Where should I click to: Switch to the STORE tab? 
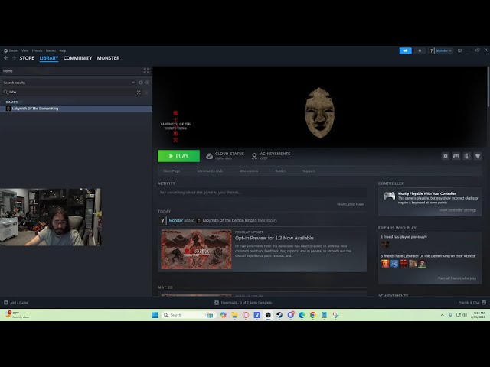[x=27, y=58]
